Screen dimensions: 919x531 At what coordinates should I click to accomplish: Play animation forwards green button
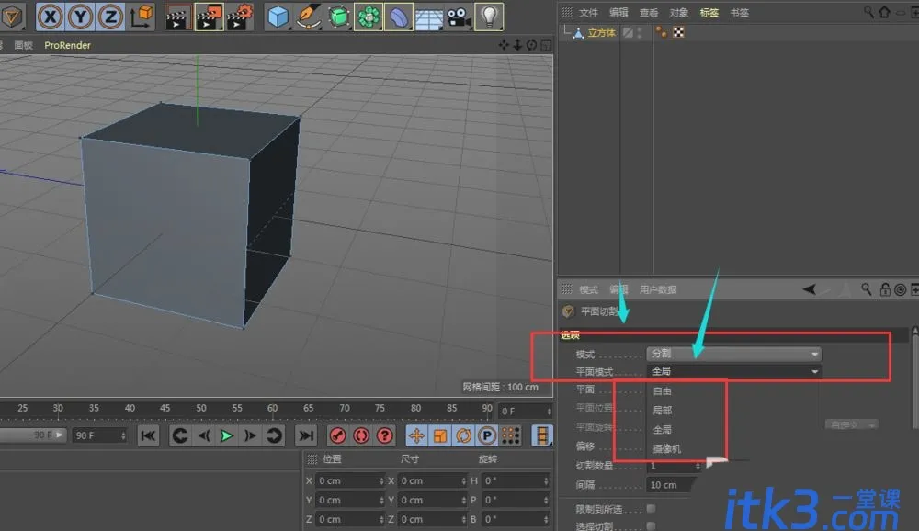226,435
